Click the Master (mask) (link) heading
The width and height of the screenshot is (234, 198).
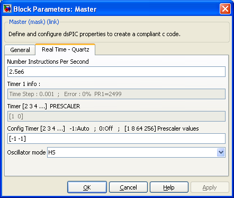(34, 22)
